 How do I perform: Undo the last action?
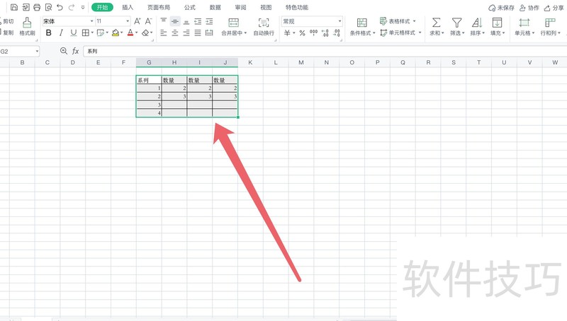coord(60,7)
